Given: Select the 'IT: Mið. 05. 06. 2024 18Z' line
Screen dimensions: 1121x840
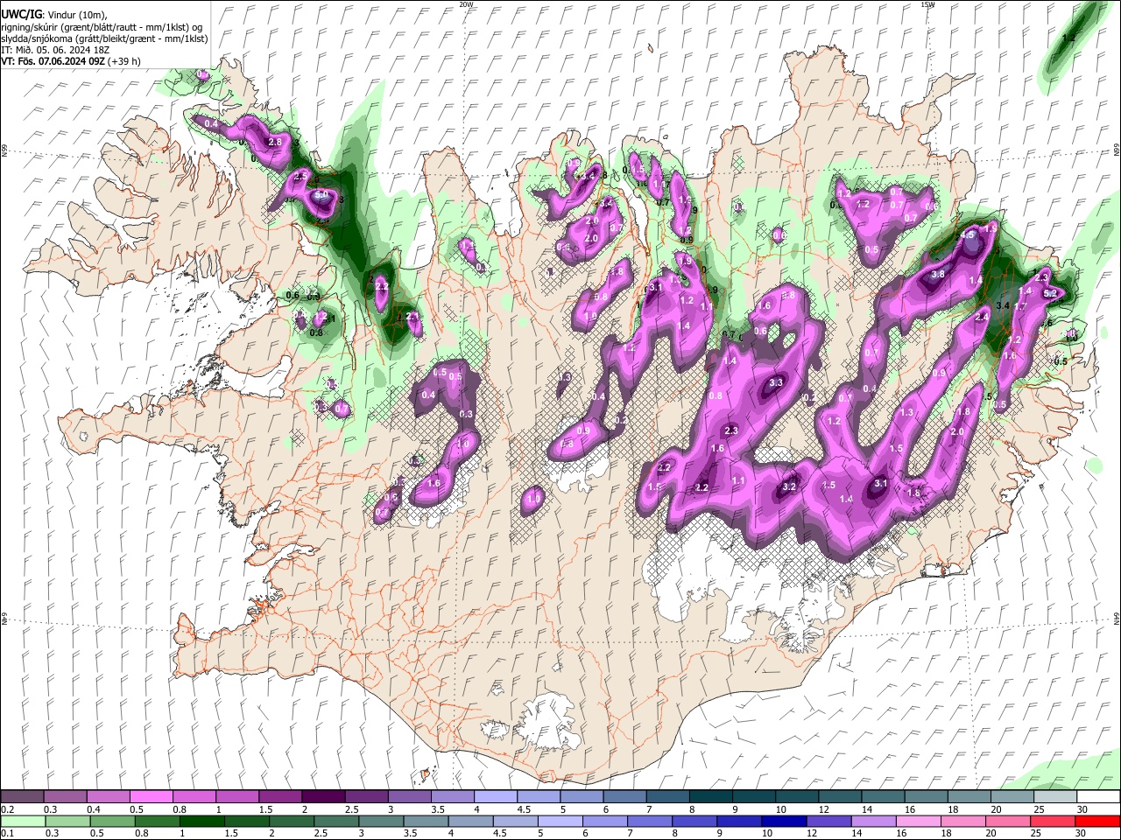Looking at the screenshot, I should [x=54, y=50].
